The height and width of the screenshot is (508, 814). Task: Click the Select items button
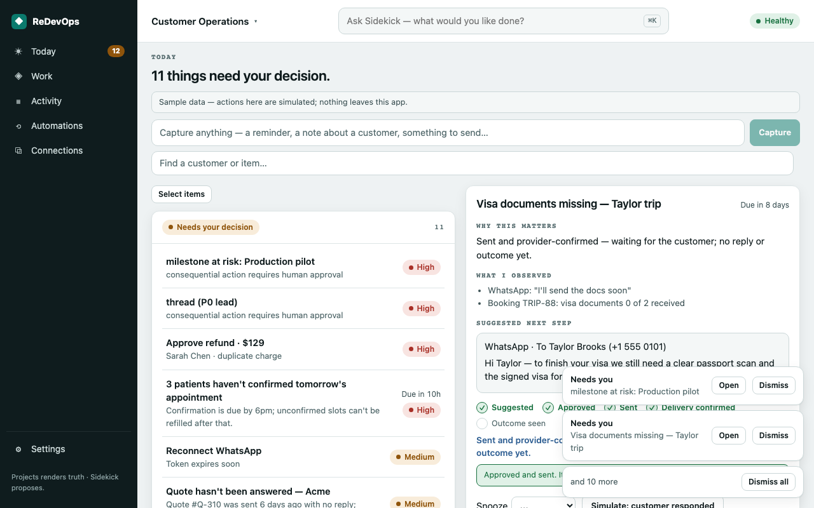pos(181,194)
